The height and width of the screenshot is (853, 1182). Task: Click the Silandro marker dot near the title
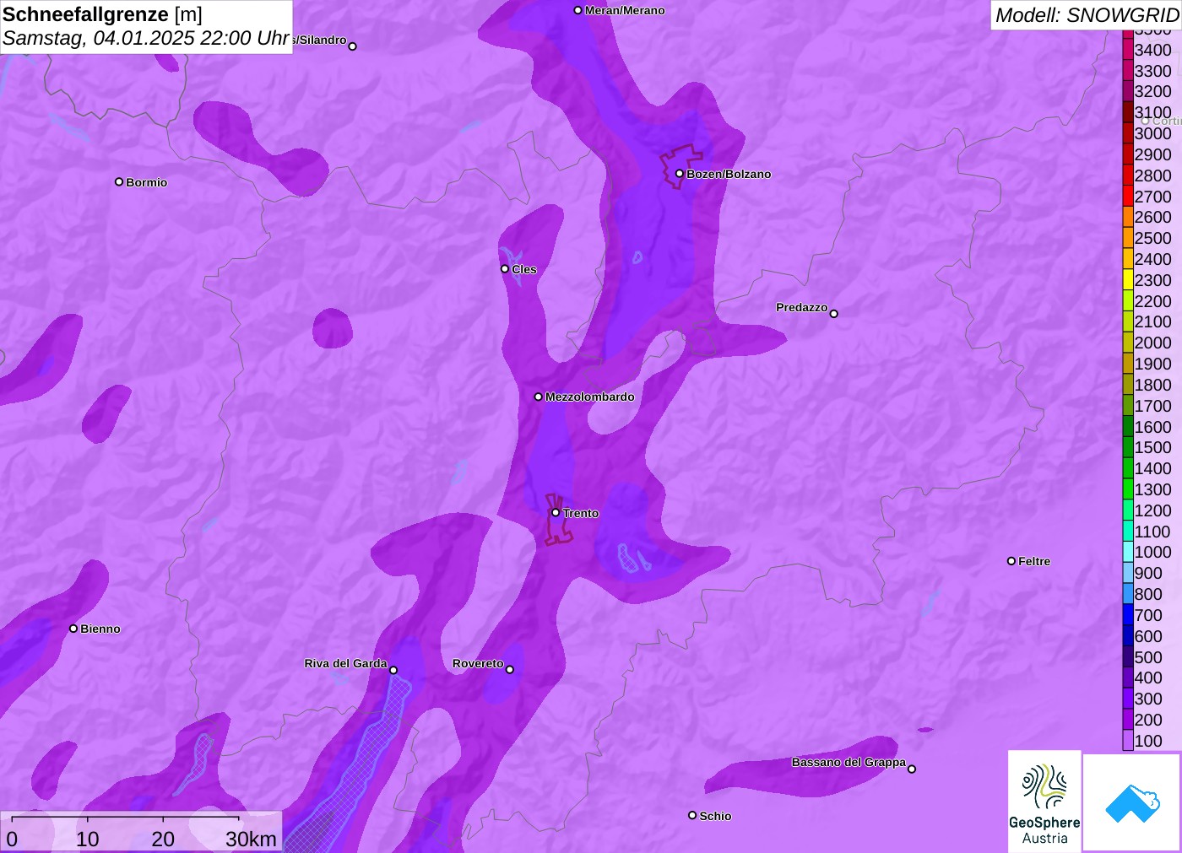coord(353,46)
